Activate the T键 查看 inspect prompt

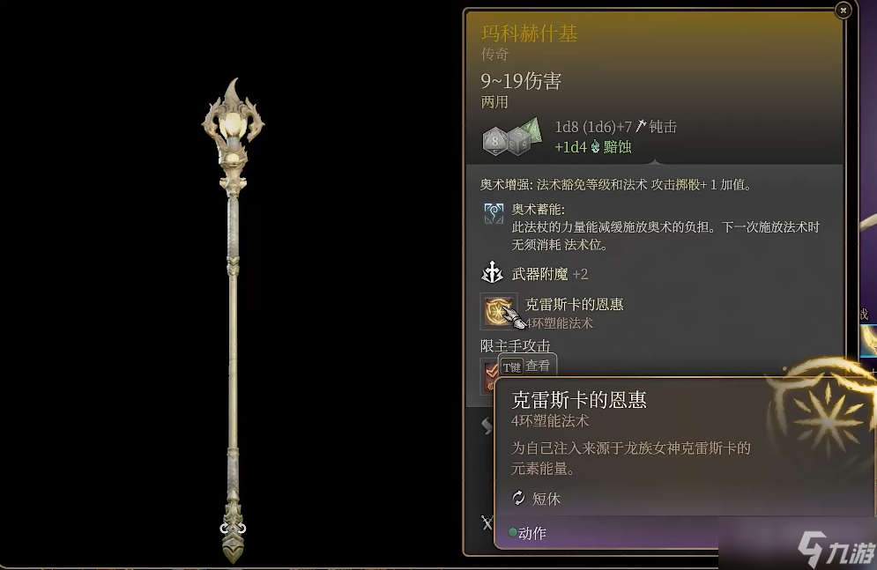pos(527,366)
